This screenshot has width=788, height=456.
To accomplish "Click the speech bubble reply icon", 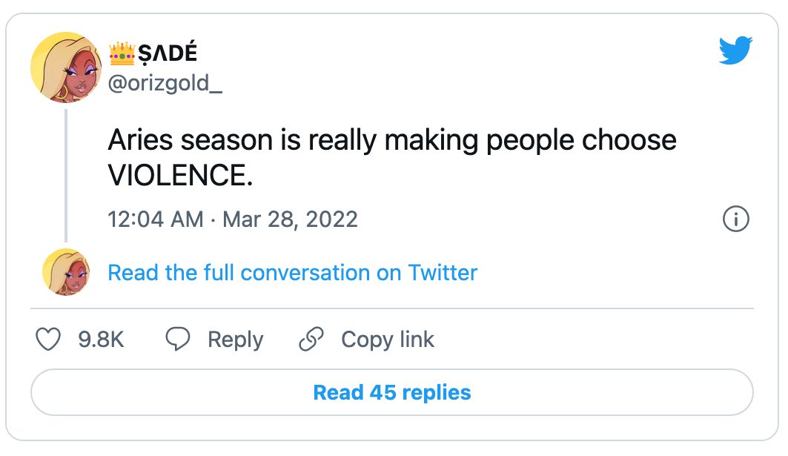I will (x=178, y=339).
